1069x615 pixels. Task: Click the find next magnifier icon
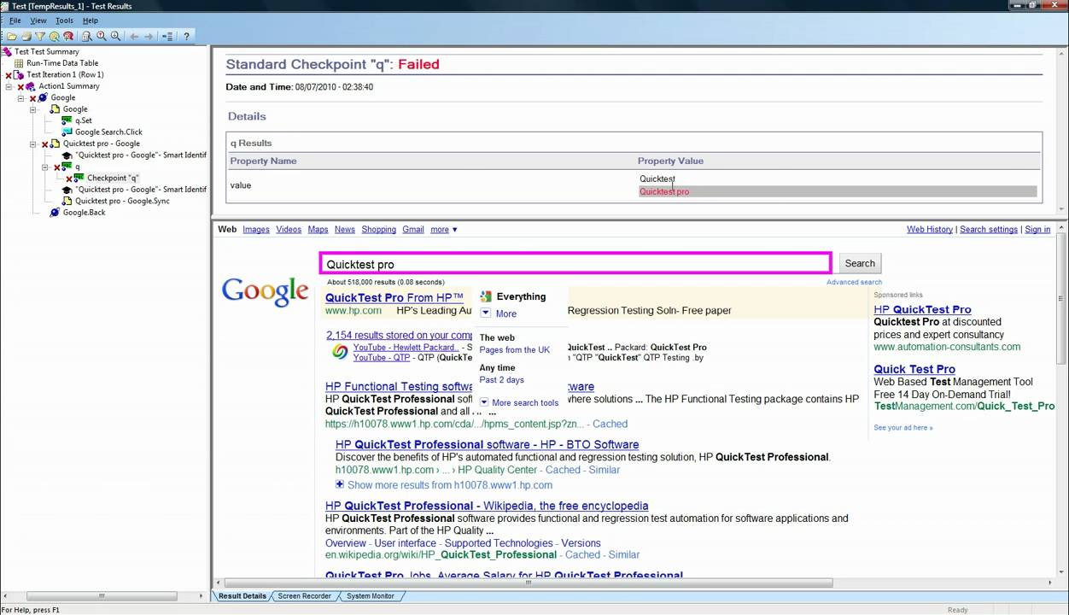[115, 36]
